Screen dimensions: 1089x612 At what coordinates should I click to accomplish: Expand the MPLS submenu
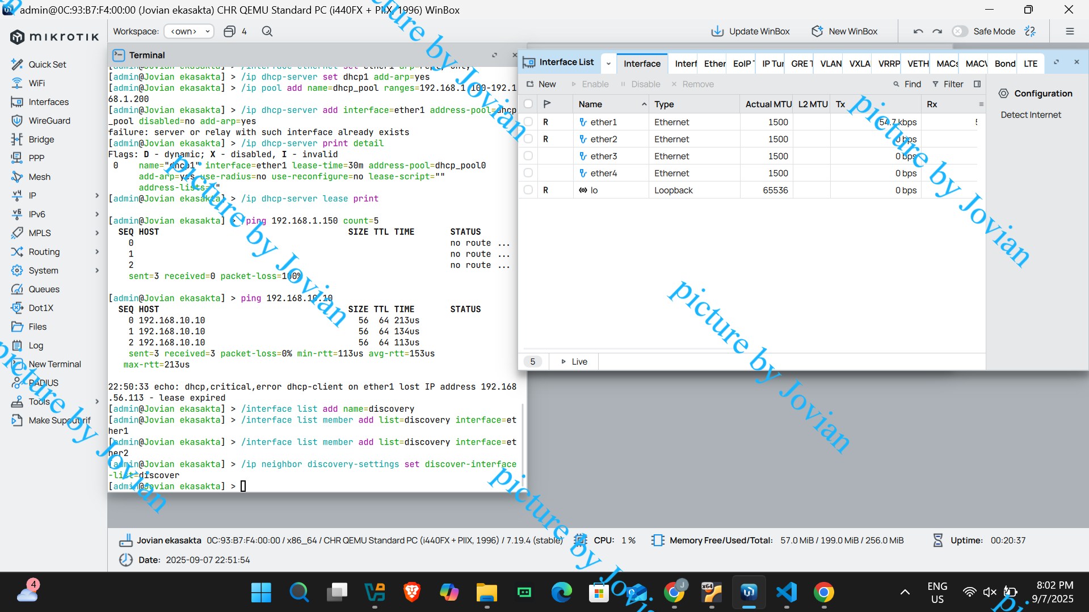click(x=97, y=233)
